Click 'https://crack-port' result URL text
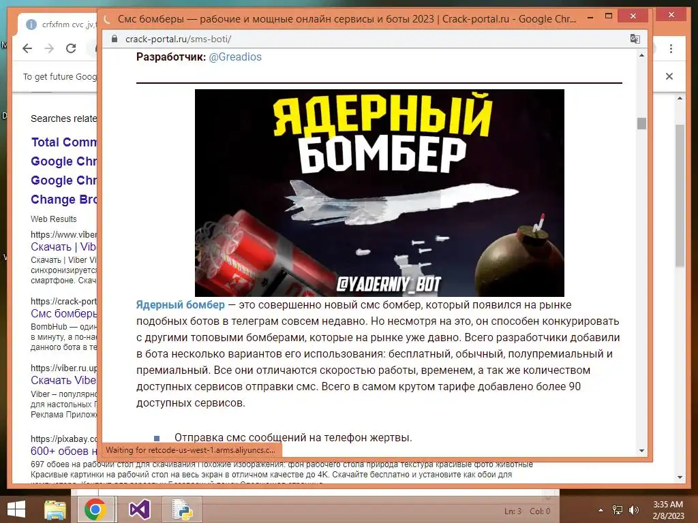Viewport: 698px width, 523px height. click(x=64, y=301)
